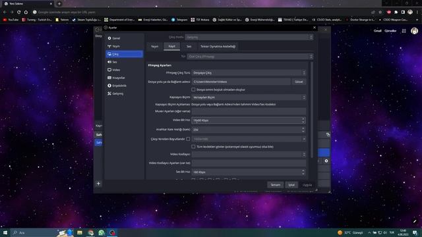The width and height of the screenshot is (422, 237).
Task: Cancel with the İptal button
Action: point(291,185)
